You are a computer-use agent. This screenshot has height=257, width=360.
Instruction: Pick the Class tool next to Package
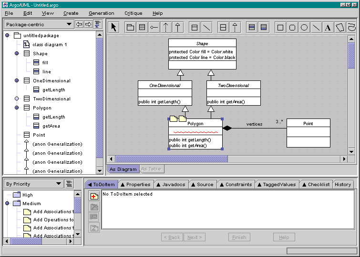(x=142, y=28)
